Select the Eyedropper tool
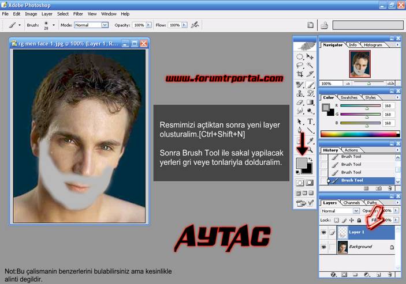406x284 pixels. point(310,141)
